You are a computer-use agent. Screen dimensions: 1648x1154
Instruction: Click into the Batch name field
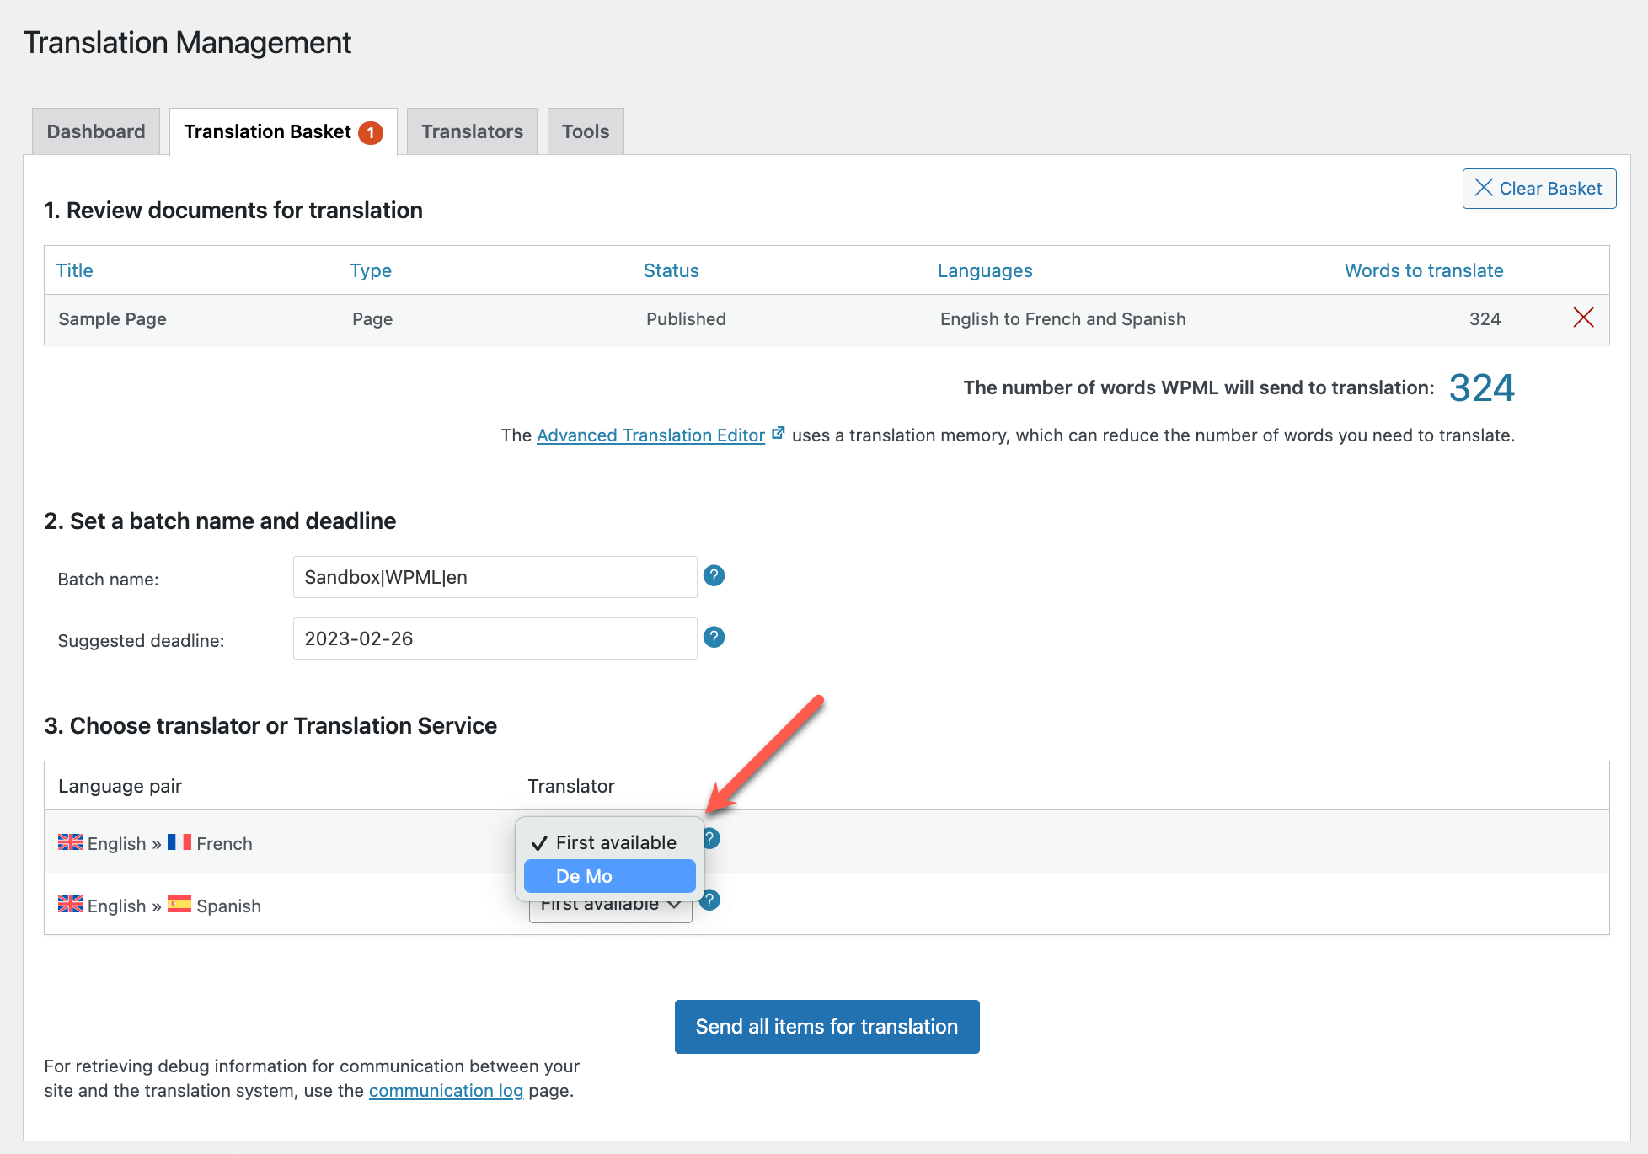pyautogui.click(x=495, y=577)
